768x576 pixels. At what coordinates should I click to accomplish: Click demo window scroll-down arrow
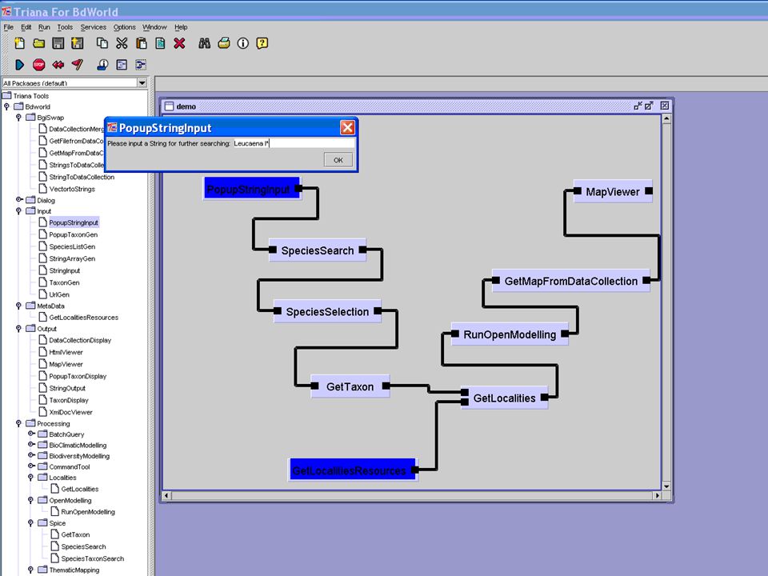pyautogui.click(x=666, y=486)
